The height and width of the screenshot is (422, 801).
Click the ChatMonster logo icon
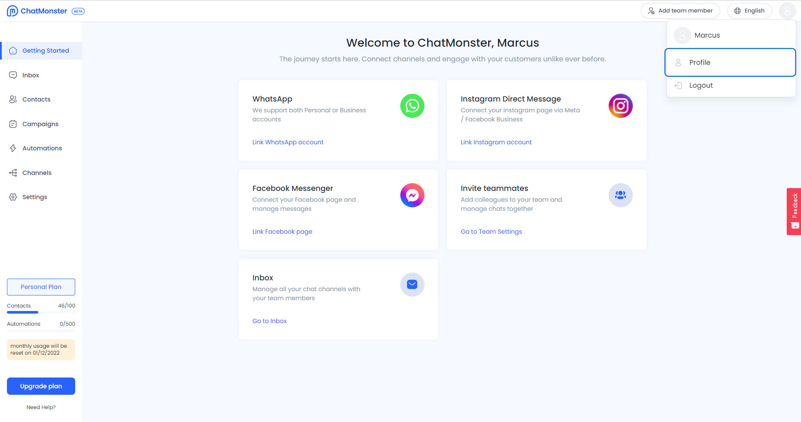(x=13, y=11)
